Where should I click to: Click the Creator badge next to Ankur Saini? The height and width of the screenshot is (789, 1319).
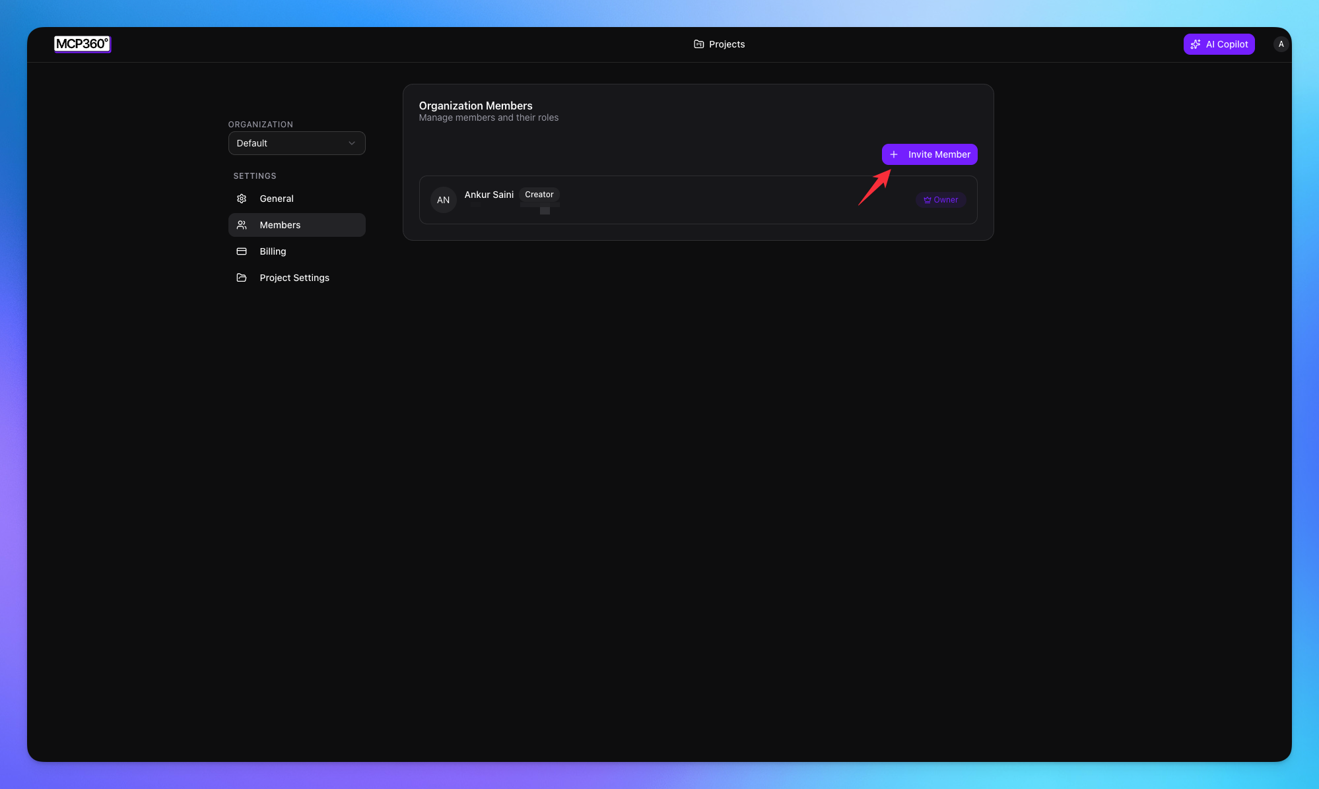(x=539, y=195)
